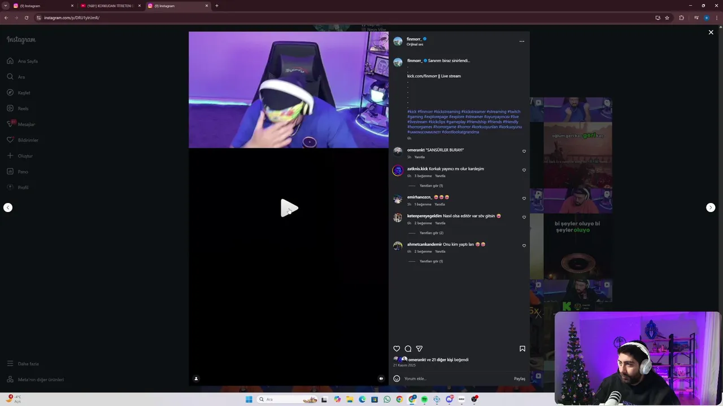This screenshot has height=406, width=723.
Task: Expand replies under zatknis.kick's comment
Action: pos(431,186)
